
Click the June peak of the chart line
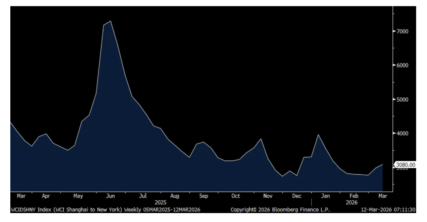tap(111, 21)
